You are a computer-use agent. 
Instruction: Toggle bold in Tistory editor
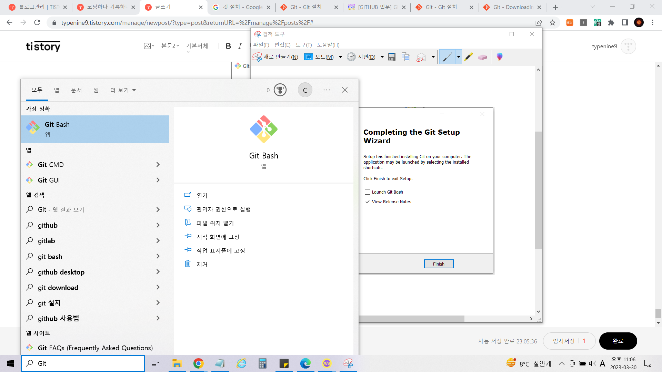228,46
